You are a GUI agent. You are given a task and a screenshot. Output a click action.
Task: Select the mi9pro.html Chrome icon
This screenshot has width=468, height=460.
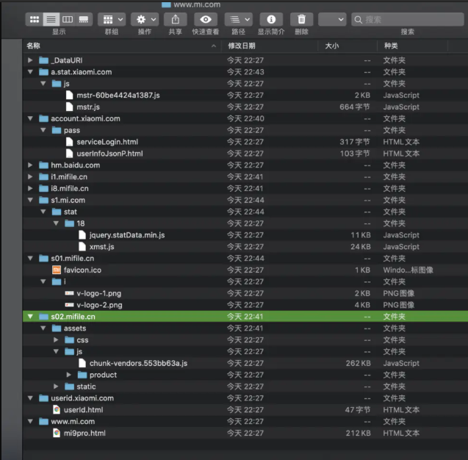(57, 433)
